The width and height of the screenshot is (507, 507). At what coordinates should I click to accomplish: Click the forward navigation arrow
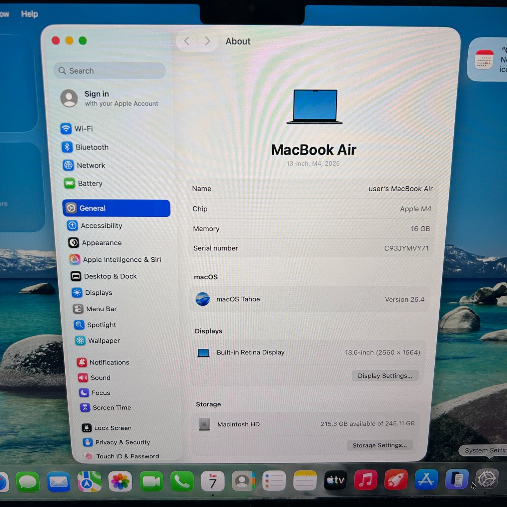tap(208, 41)
